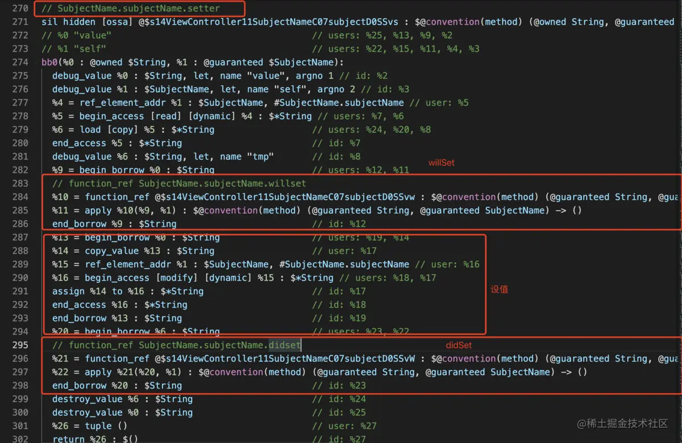This screenshot has width=682, height=443.
Task: Click the '// users: %24, %20, %8' comment
Action: tap(372, 129)
